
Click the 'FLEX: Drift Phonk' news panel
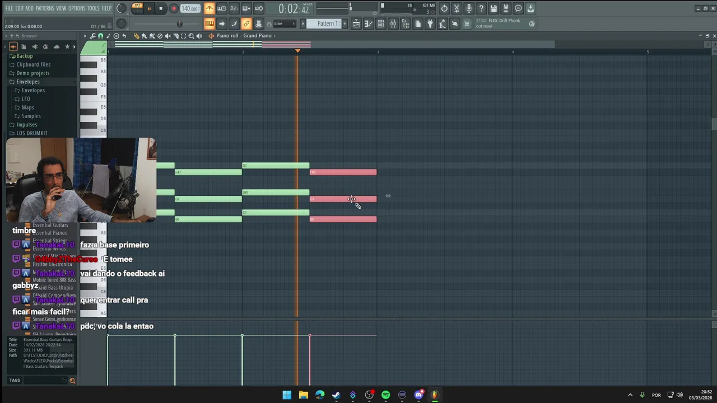(x=505, y=24)
